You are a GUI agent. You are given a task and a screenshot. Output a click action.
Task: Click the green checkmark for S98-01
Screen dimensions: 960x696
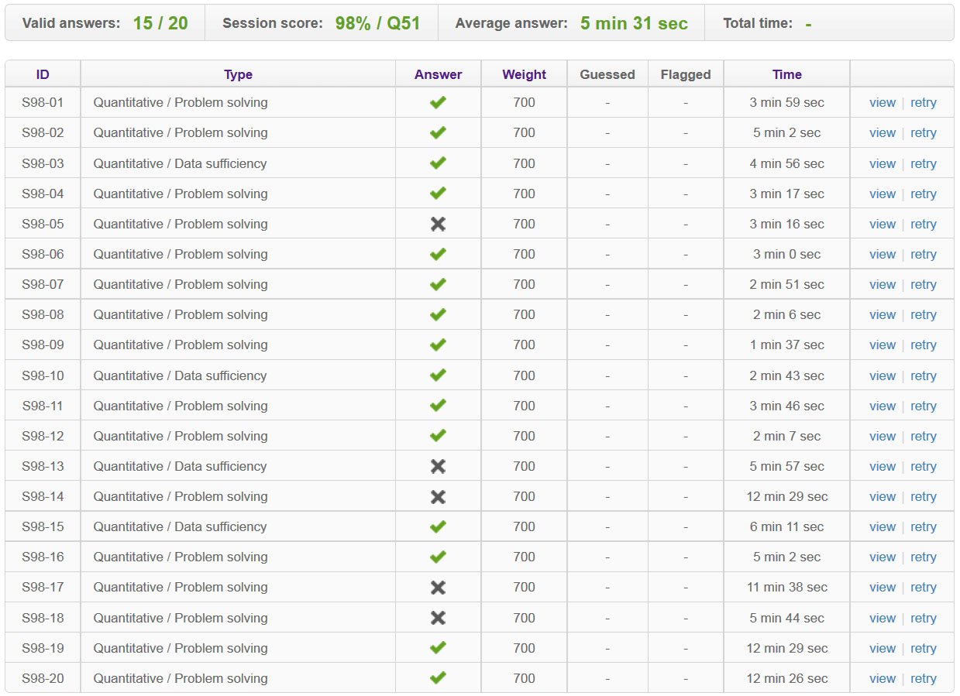pos(438,102)
